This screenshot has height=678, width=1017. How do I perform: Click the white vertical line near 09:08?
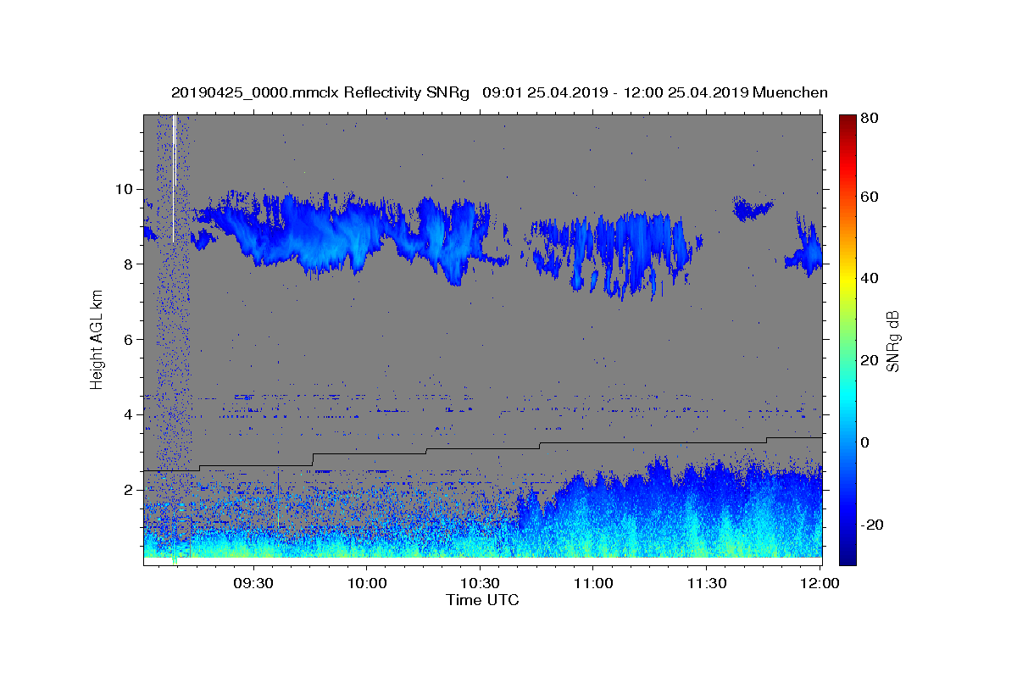(x=174, y=178)
